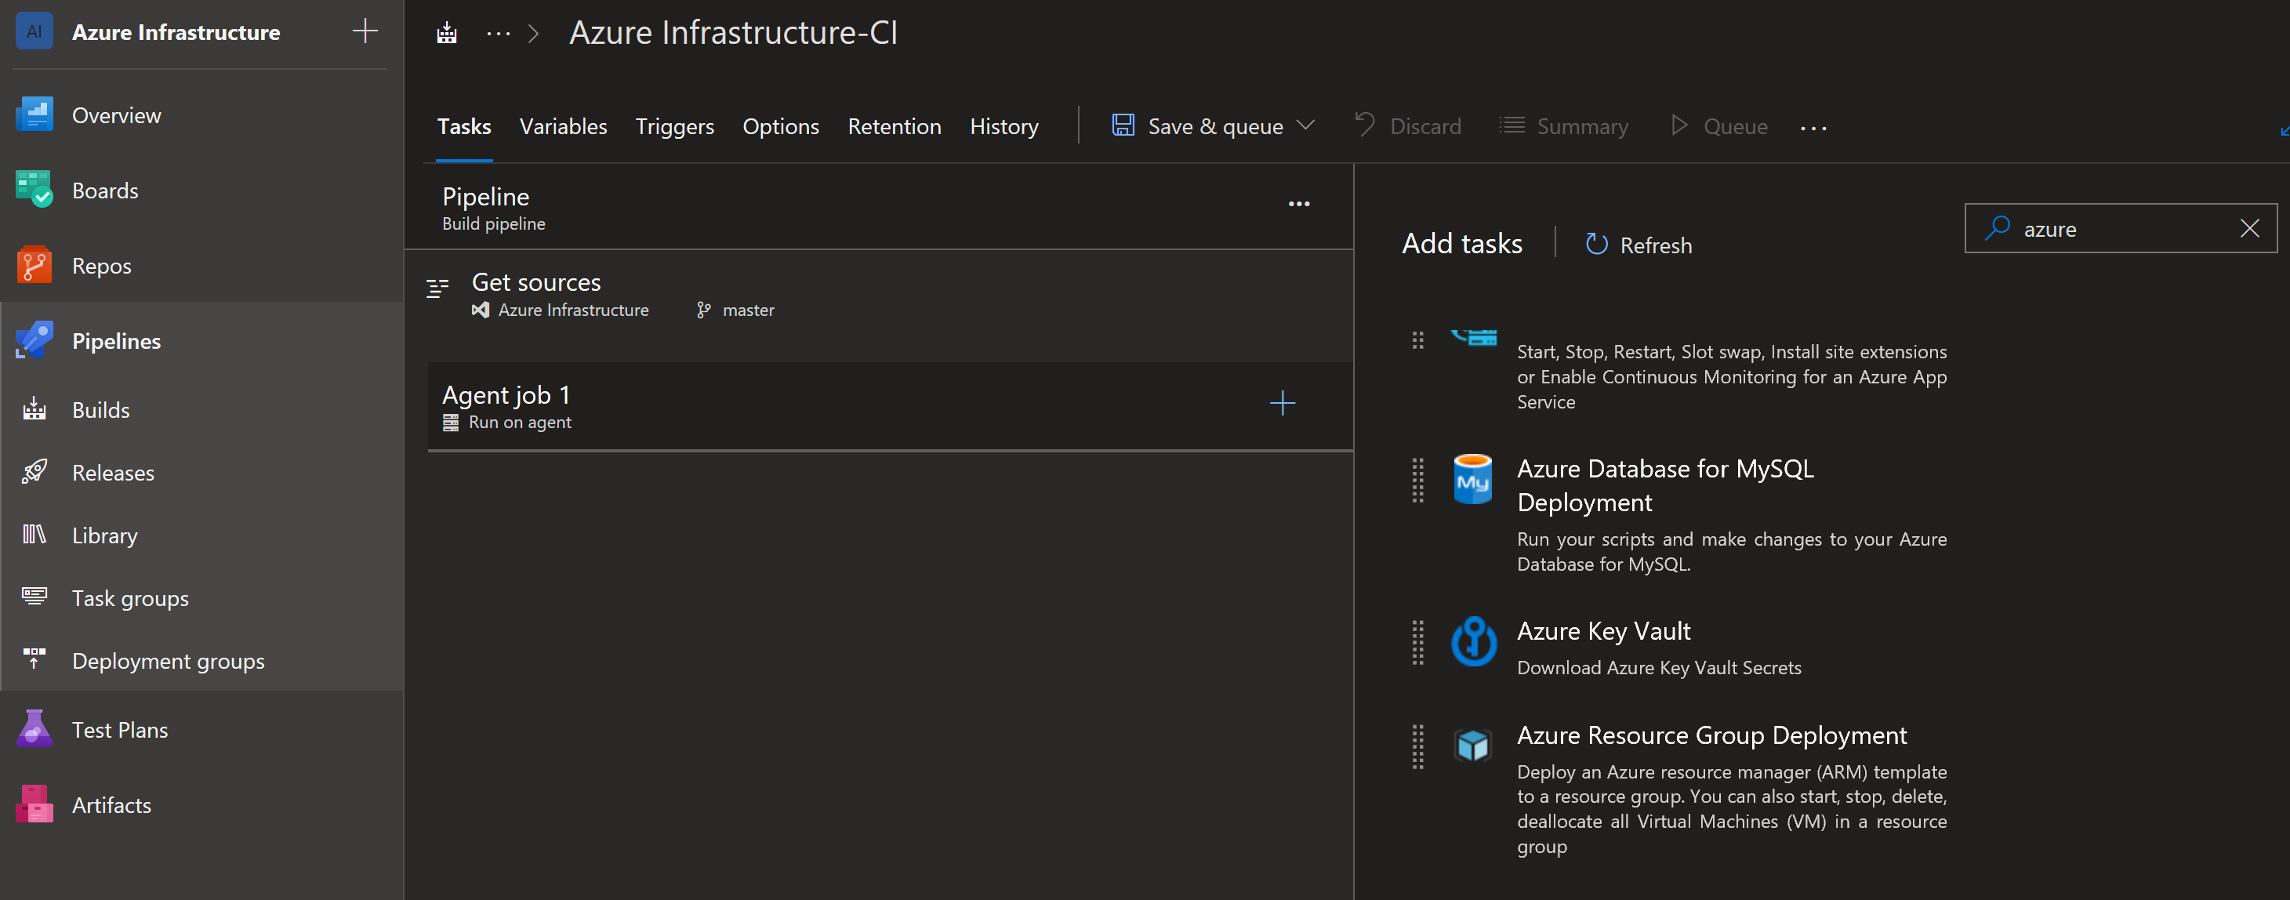Click the azure search field
This screenshot has width=2290, height=900.
pyautogui.click(x=2119, y=229)
